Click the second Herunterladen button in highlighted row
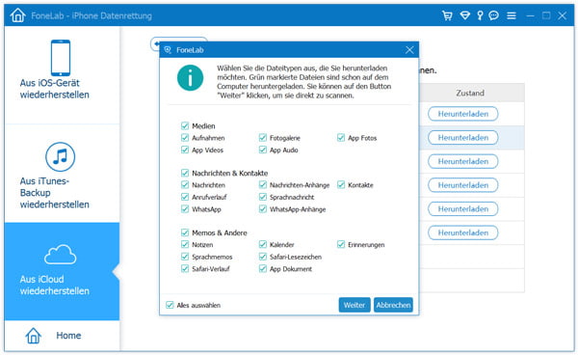Screen dimensions: 578x355 point(463,138)
